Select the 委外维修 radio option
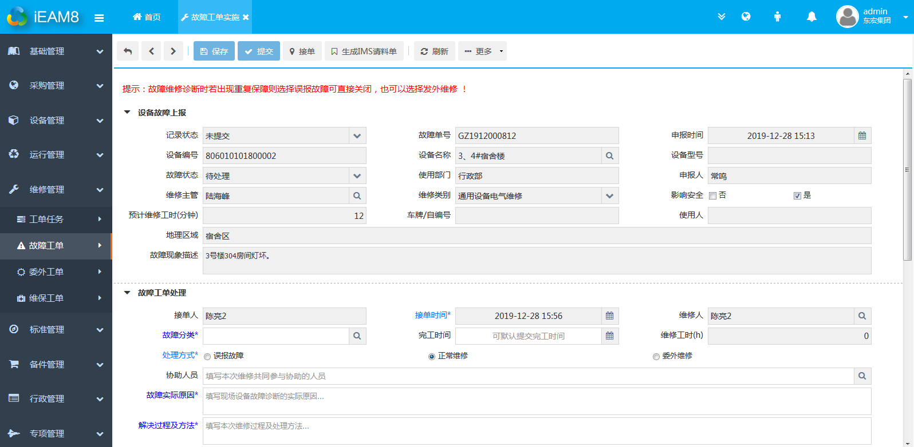Image resolution: width=914 pixels, height=447 pixels. tap(656, 357)
